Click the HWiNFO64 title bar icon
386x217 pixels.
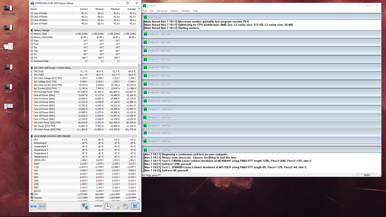click(x=32, y=3)
